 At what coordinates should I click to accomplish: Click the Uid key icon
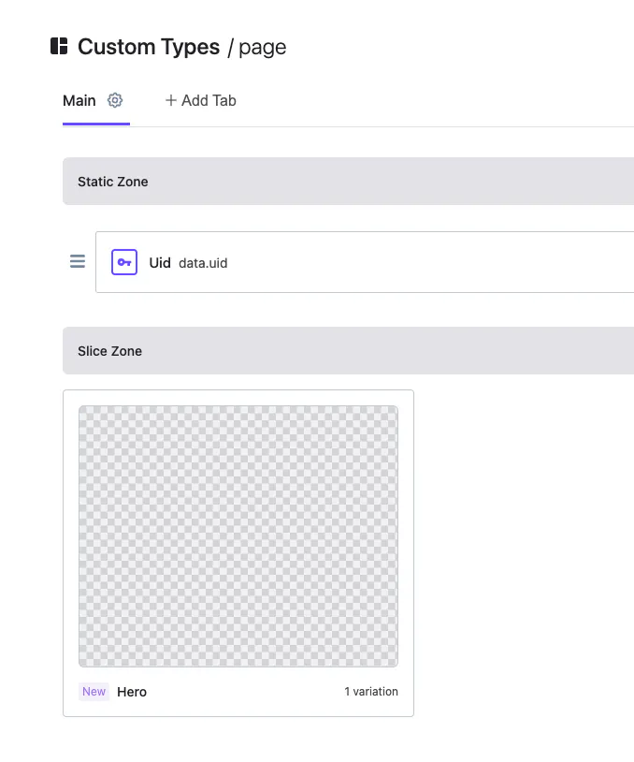point(124,262)
